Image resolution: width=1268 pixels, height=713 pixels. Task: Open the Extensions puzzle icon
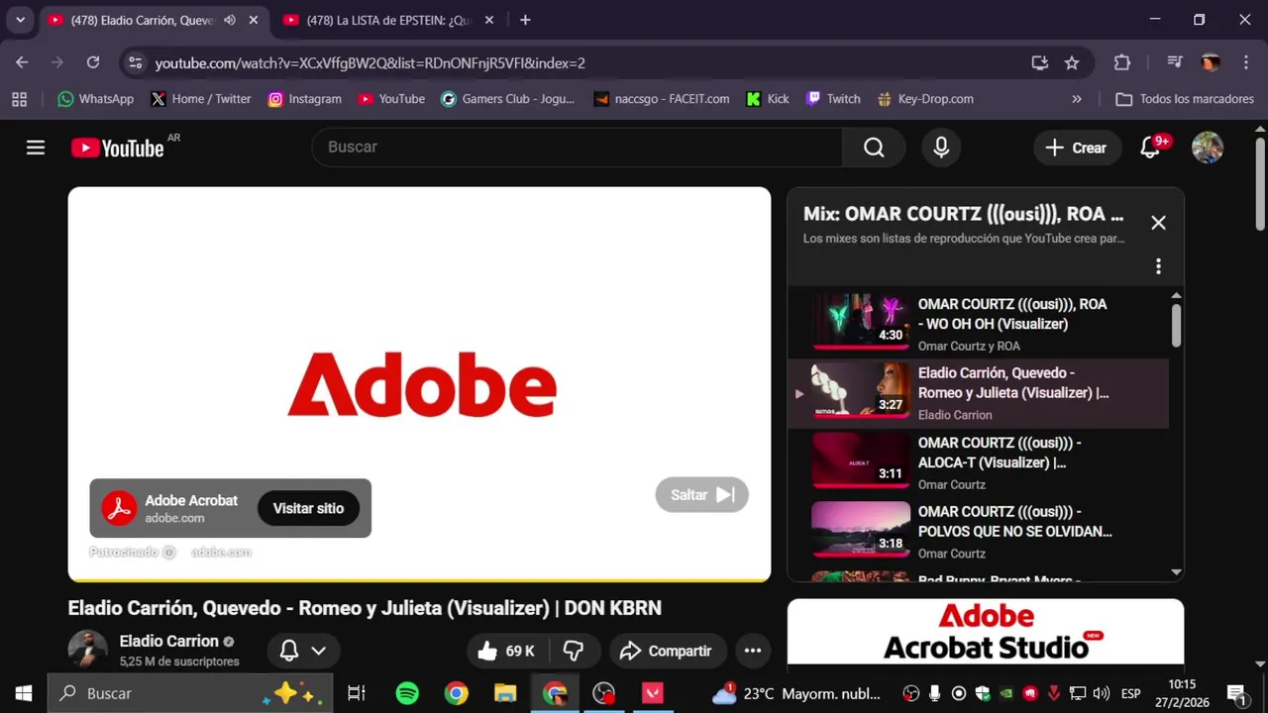click(x=1121, y=62)
